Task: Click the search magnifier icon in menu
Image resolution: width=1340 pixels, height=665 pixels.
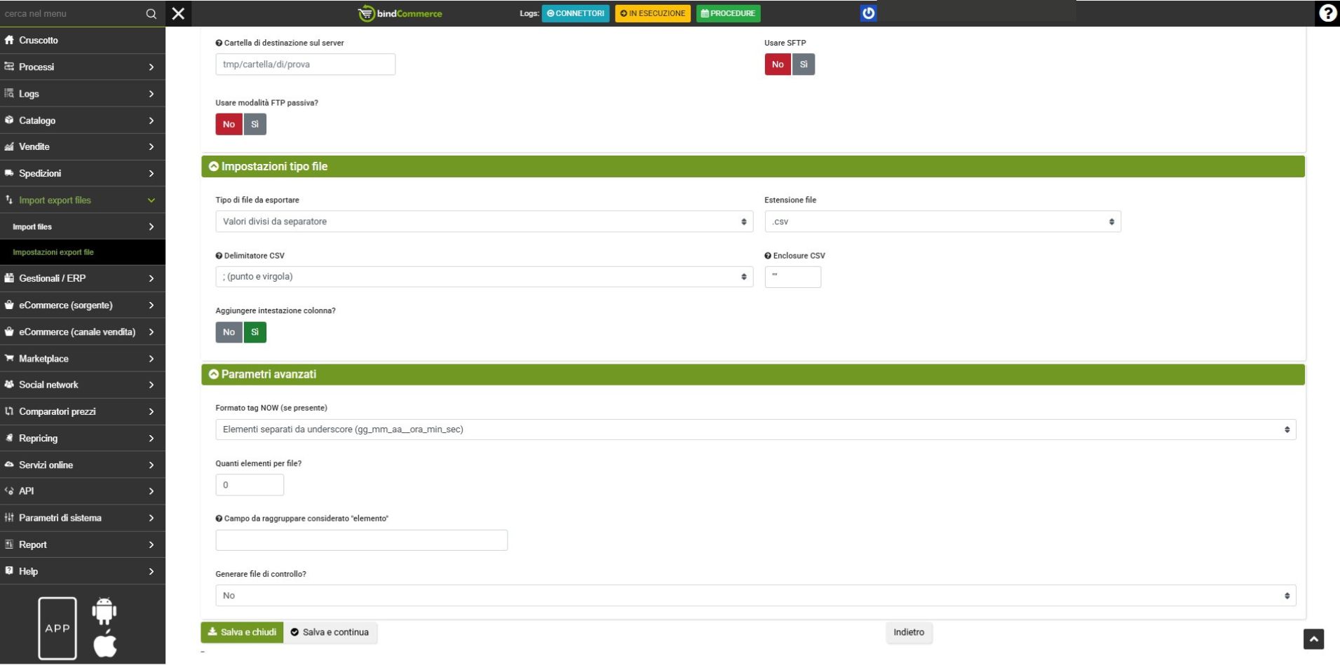Action: pyautogui.click(x=151, y=13)
